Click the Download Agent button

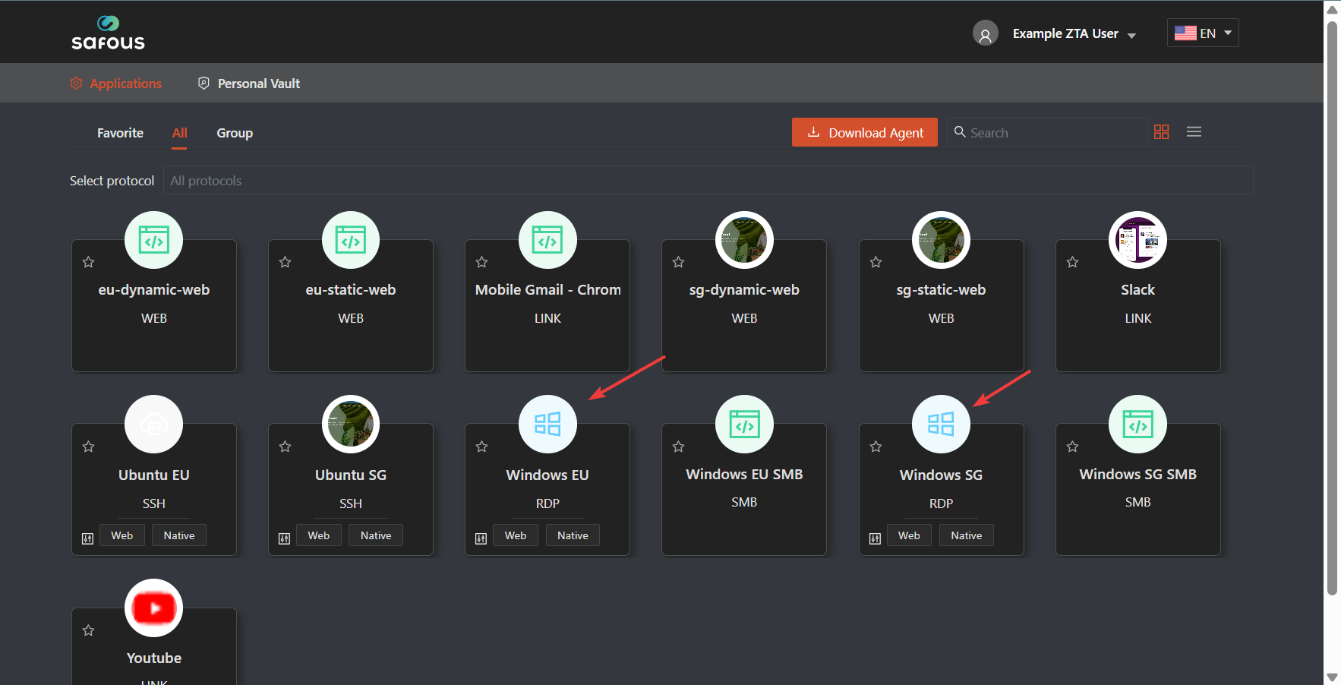(x=864, y=132)
